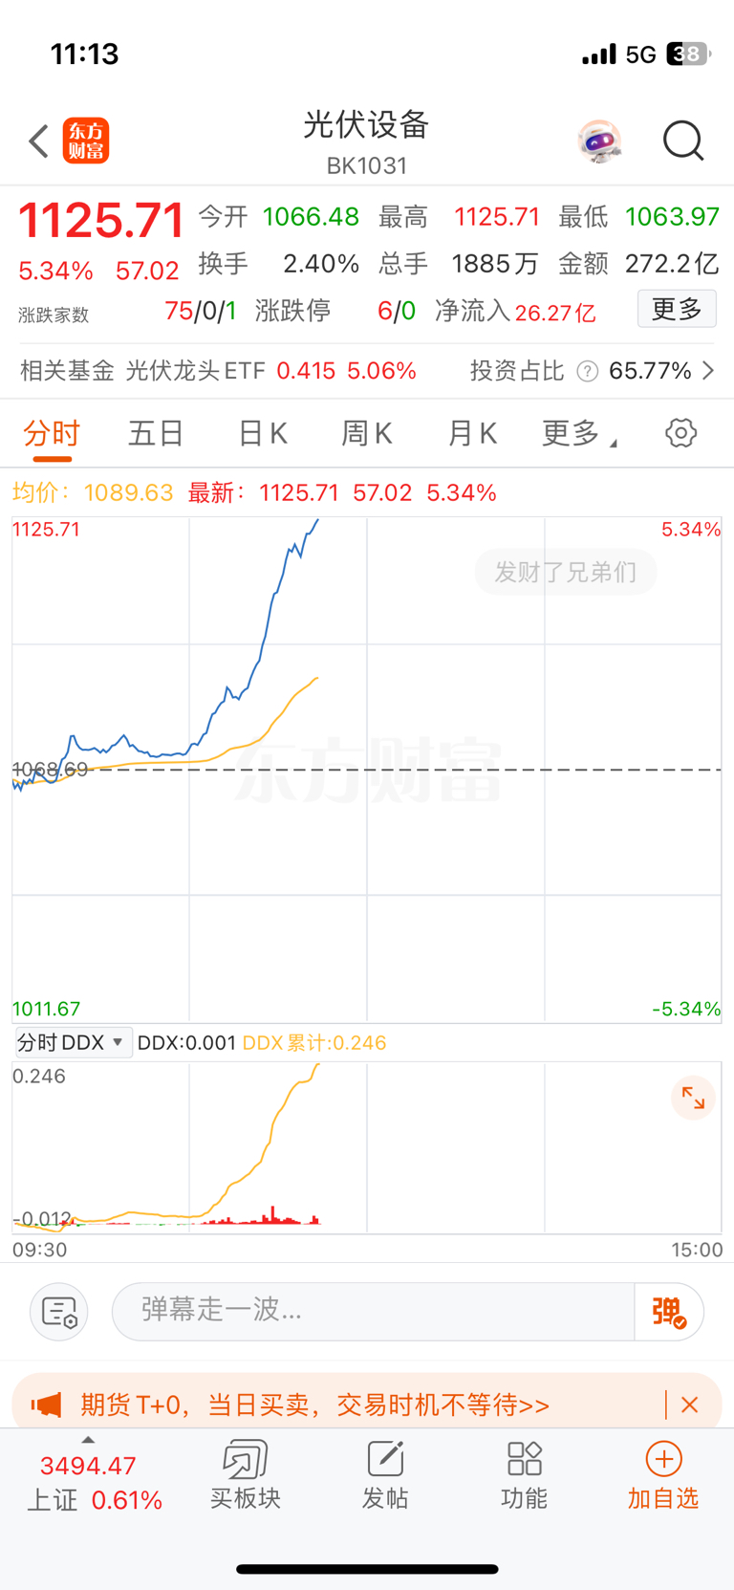The width and height of the screenshot is (734, 1590).
Task: Open the robot assistant avatar
Action: coord(600,142)
